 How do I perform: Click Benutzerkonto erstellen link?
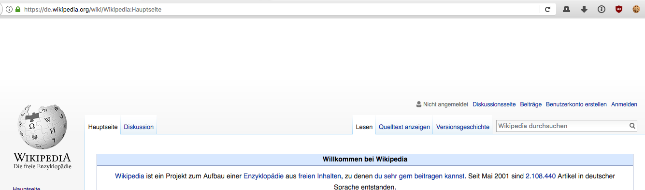(576, 104)
